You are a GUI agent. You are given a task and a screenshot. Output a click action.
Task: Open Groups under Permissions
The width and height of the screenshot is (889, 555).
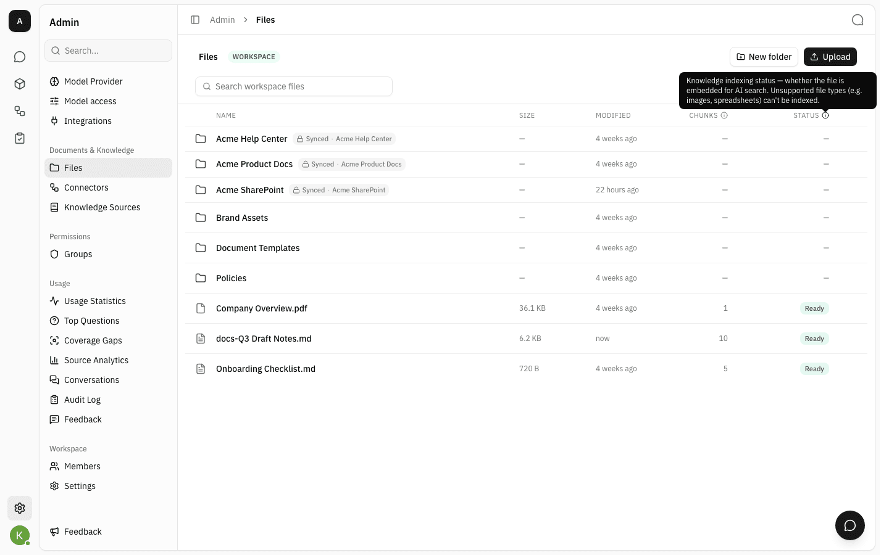point(108,254)
